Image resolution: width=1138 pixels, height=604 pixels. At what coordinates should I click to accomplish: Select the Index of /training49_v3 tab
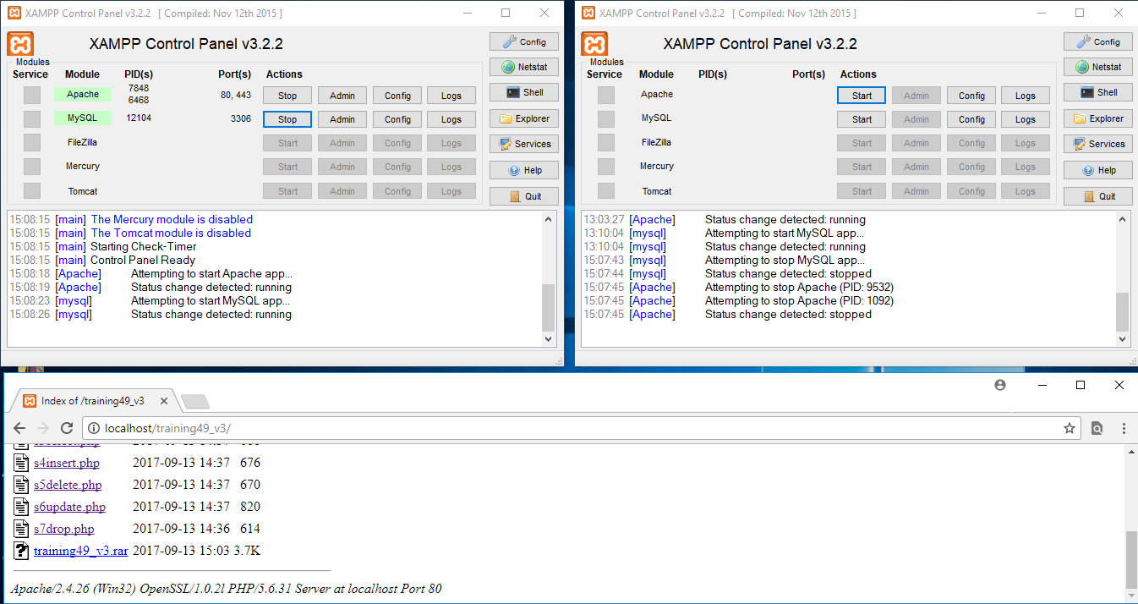tap(93, 401)
